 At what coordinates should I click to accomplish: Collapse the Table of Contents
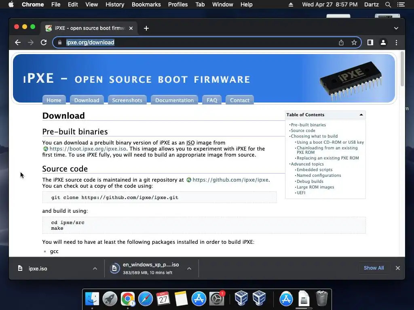click(361, 115)
